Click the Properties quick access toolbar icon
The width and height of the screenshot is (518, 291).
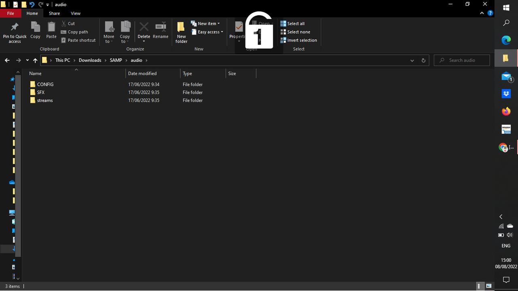point(15,4)
